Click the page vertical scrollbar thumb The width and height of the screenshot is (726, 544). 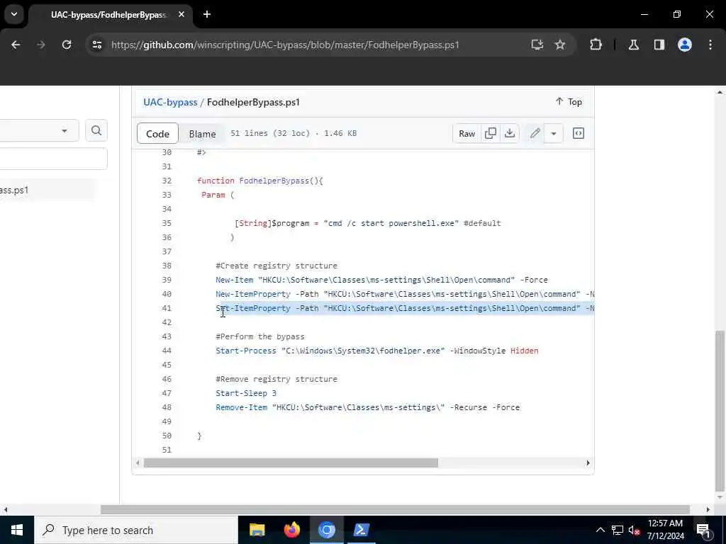(x=720, y=411)
